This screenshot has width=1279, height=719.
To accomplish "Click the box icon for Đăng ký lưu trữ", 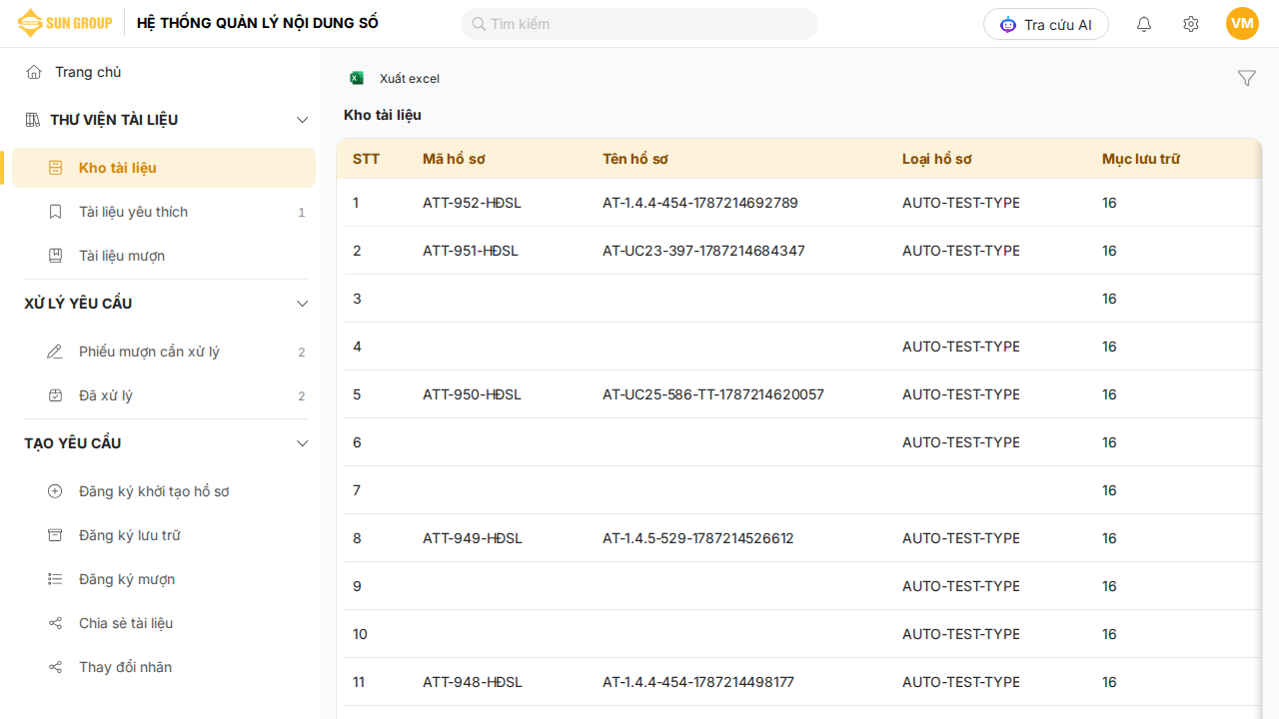I will pos(56,535).
